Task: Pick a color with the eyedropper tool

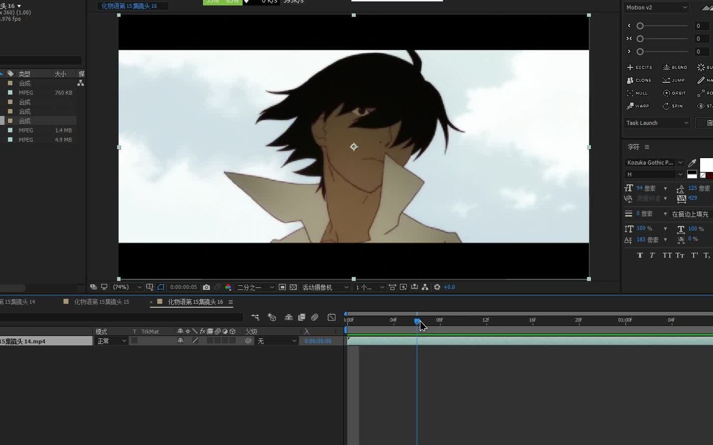Action: click(692, 163)
